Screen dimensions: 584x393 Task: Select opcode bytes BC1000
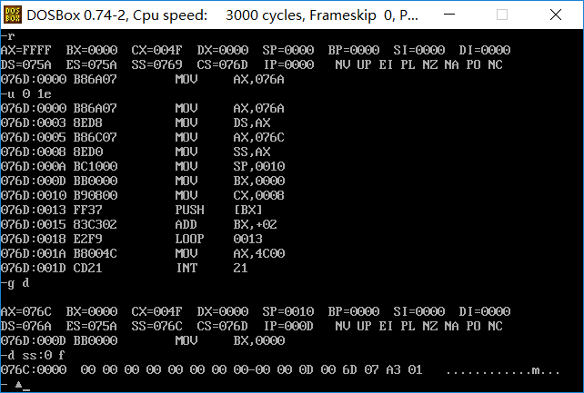96,166
